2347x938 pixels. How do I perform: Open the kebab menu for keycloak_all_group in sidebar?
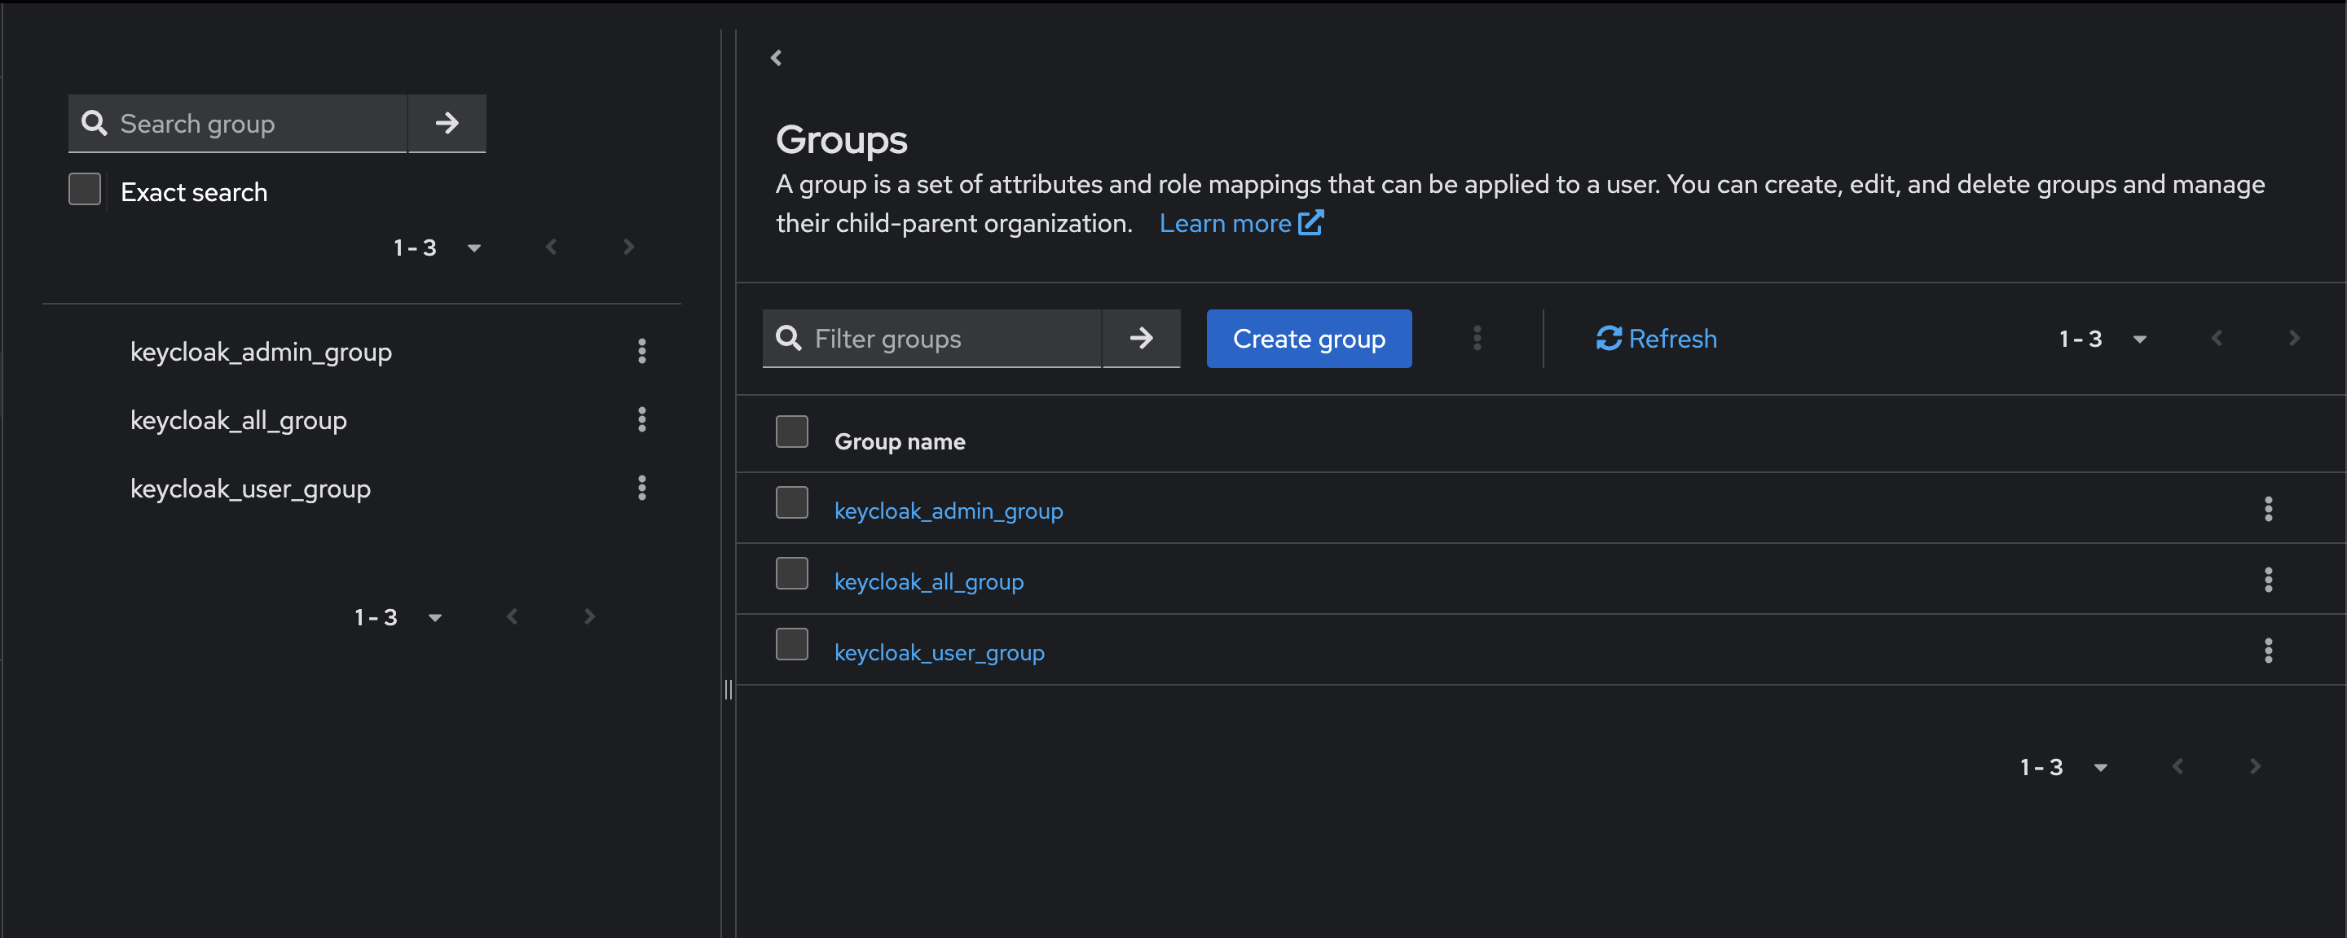tap(643, 420)
